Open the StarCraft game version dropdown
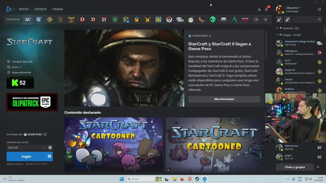Viewport: 326px width, 183px height. [x=26, y=147]
